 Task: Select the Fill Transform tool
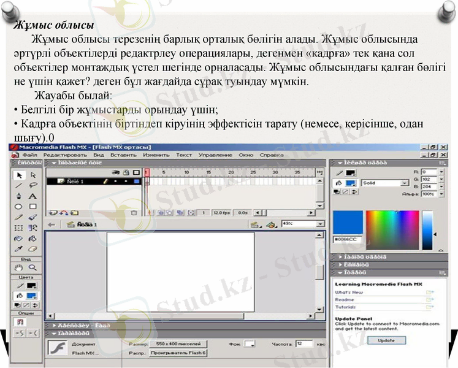(32, 228)
